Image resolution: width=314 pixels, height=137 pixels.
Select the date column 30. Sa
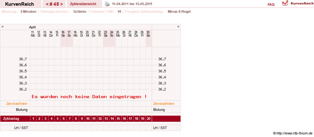(149, 34)
